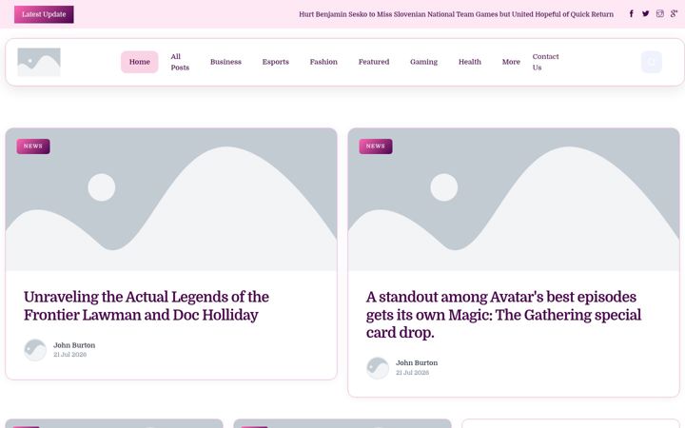
Task: Read 'A standout among Avatar's best episodes'
Action: 503,315
